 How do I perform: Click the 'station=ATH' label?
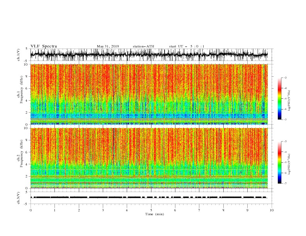pos(143,46)
